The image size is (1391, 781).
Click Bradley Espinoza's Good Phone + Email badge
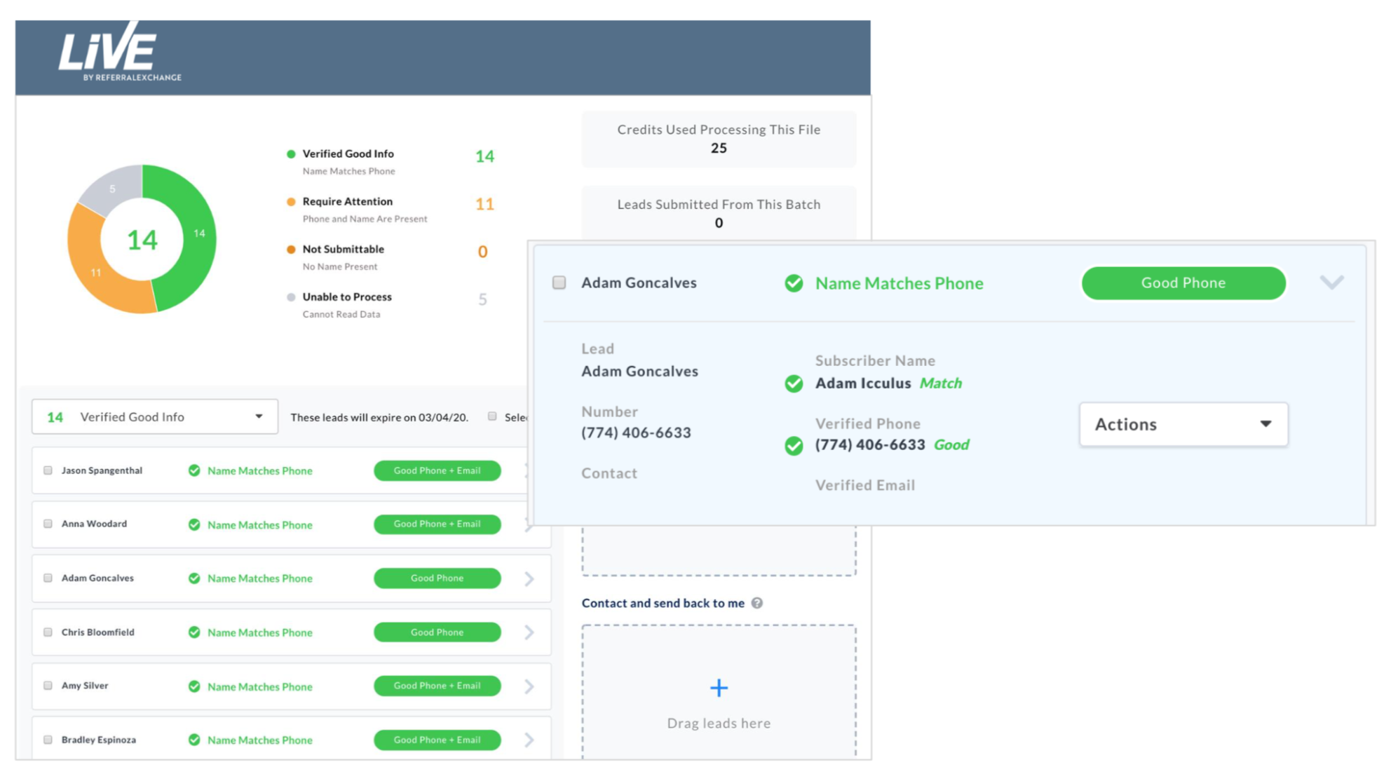pos(437,740)
